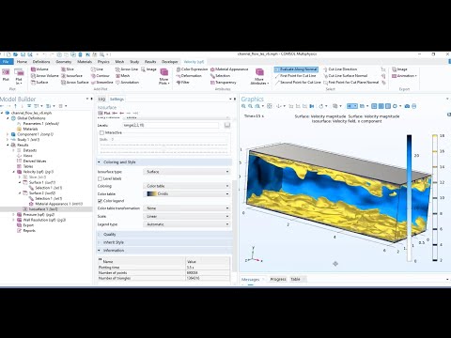
Task: Add Deformation attribute
Action: coord(189,76)
